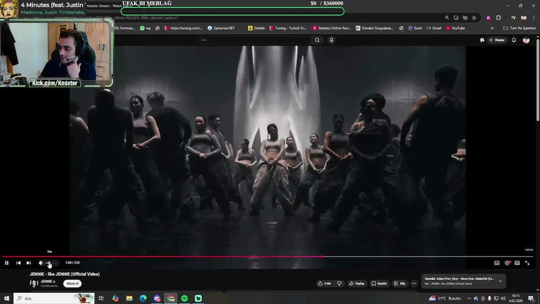Image resolution: width=540 pixels, height=304 pixels.
Task: Enter full screen mode
Action: click(527, 263)
